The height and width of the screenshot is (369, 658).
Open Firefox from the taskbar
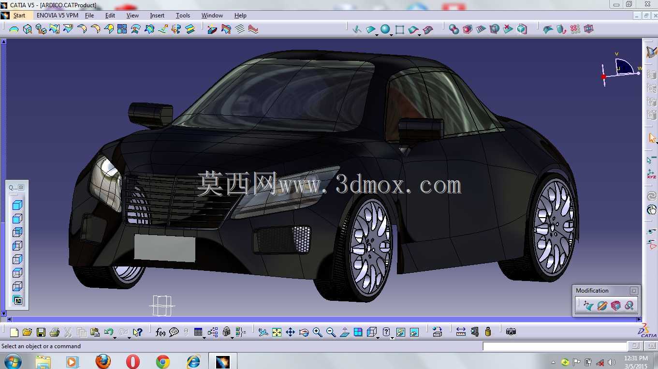pos(102,361)
